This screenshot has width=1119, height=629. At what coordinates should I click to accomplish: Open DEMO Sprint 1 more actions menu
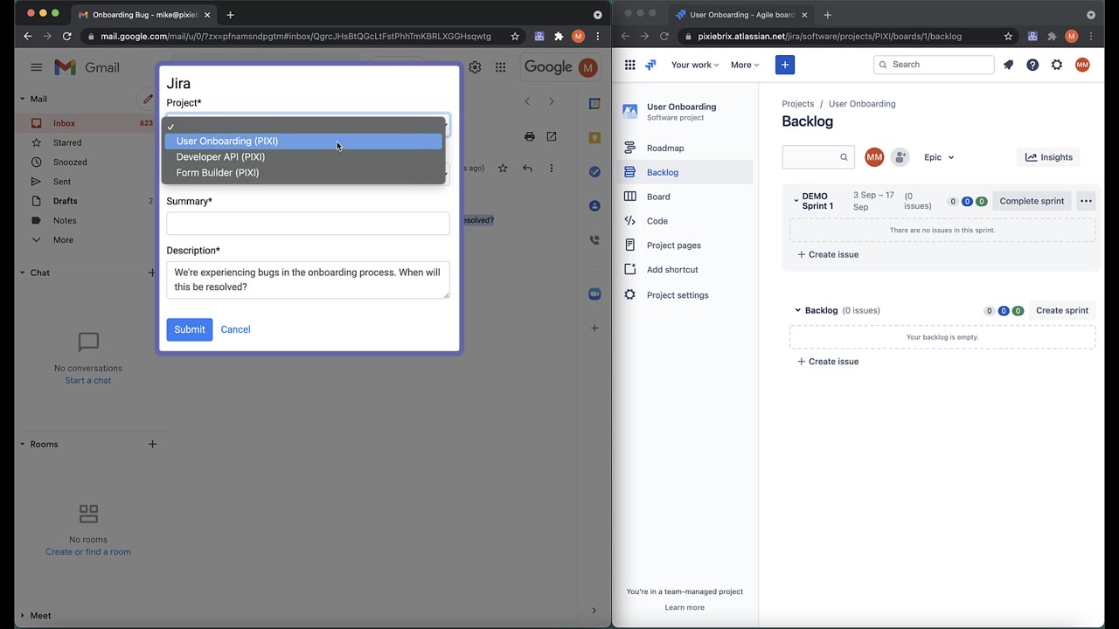coord(1086,201)
